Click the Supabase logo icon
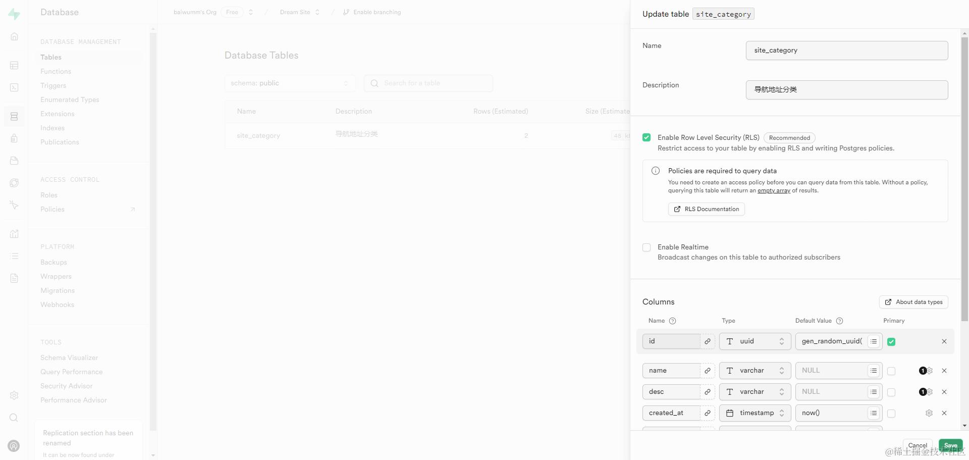This screenshot has height=460, width=969. click(x=14, y=14)
